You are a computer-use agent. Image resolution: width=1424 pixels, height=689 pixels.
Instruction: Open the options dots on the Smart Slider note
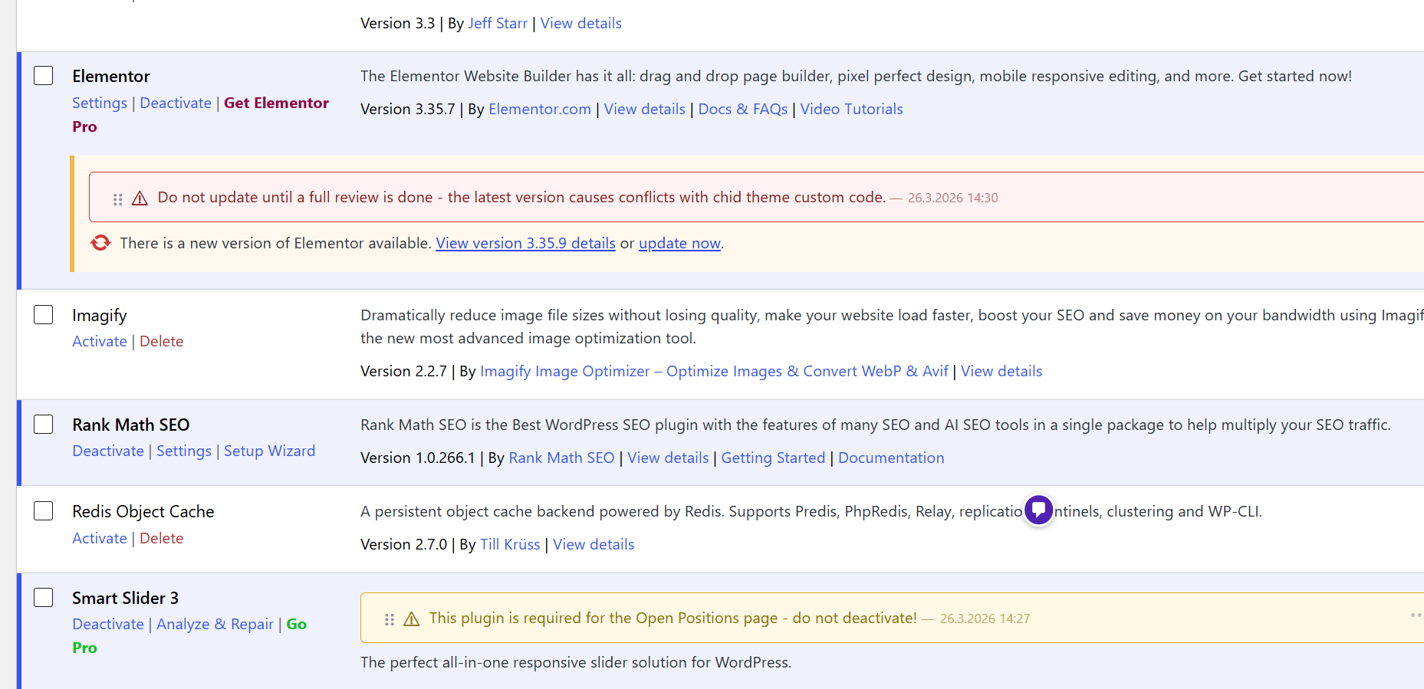click(x=1416, y=615)
